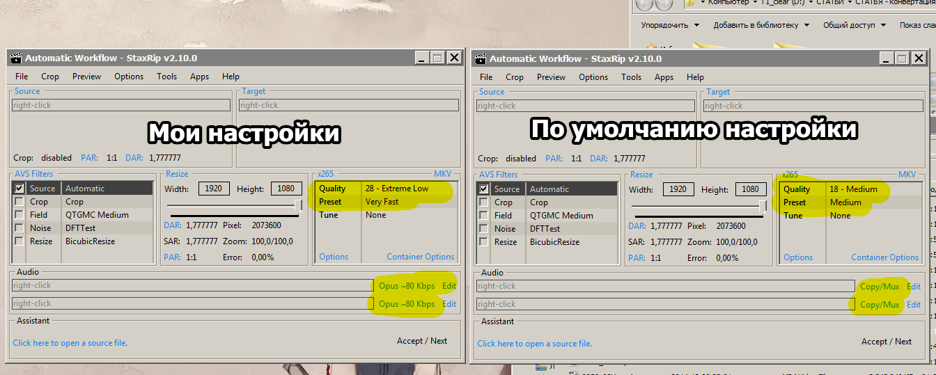Click open source file link in left window

(70, 343)
